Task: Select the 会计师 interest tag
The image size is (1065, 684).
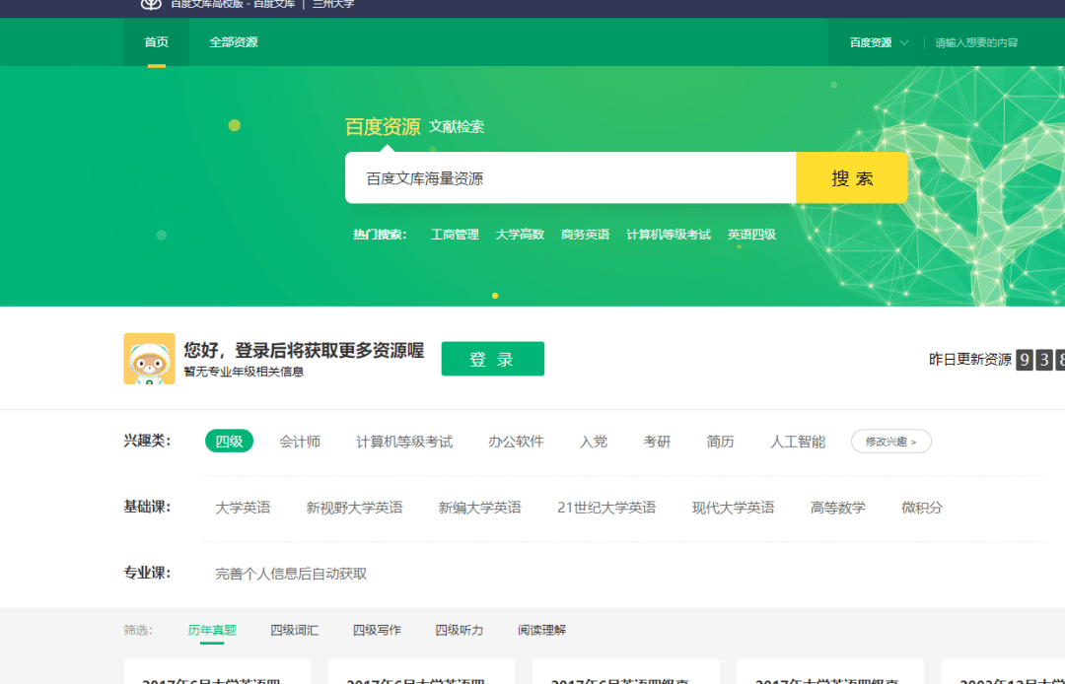Action: (300, 442)
